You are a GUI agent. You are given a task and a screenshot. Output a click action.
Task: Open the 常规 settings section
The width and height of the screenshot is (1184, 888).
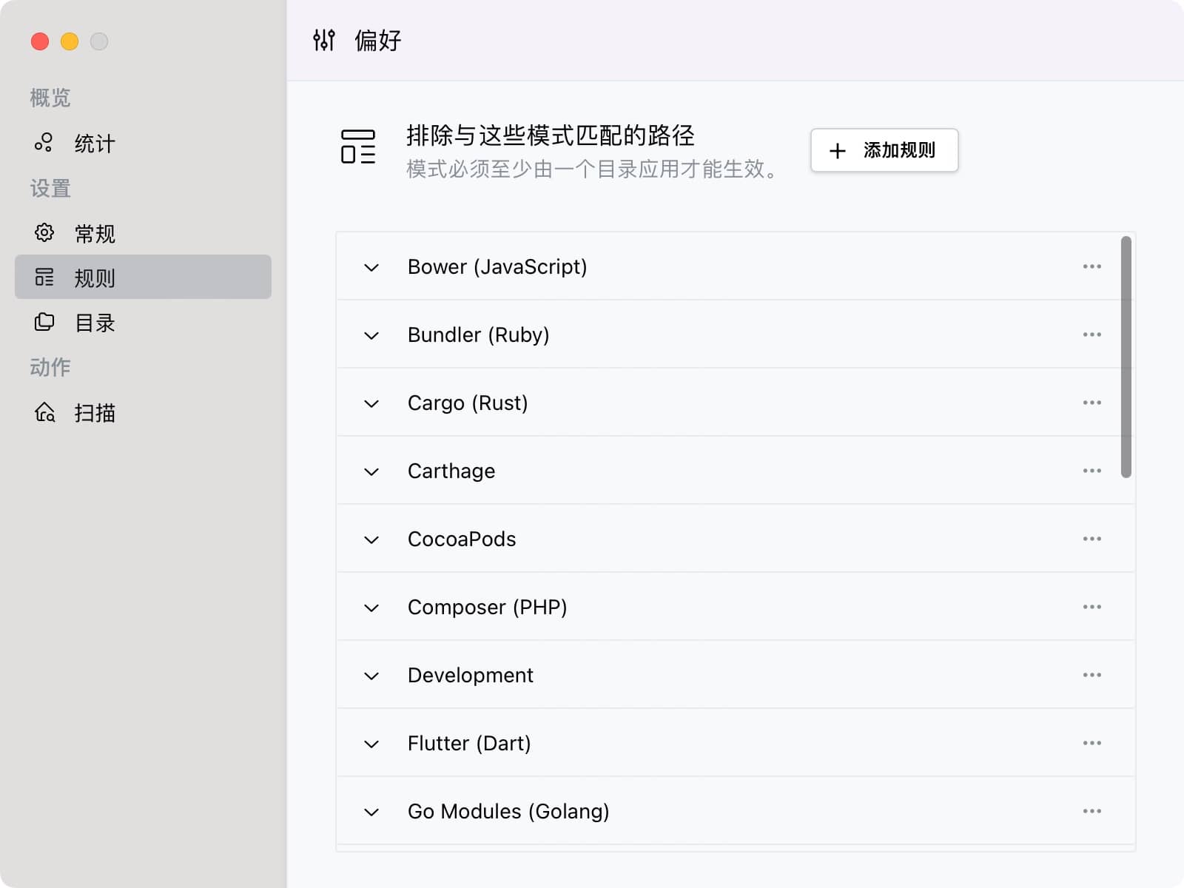point(143,233)
